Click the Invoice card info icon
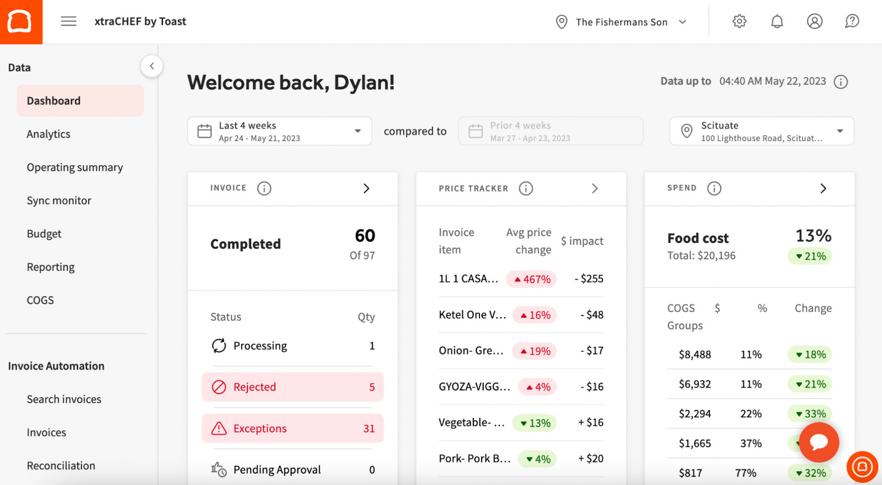The height and width of the screenshot is (485, 882). [264, 188]
